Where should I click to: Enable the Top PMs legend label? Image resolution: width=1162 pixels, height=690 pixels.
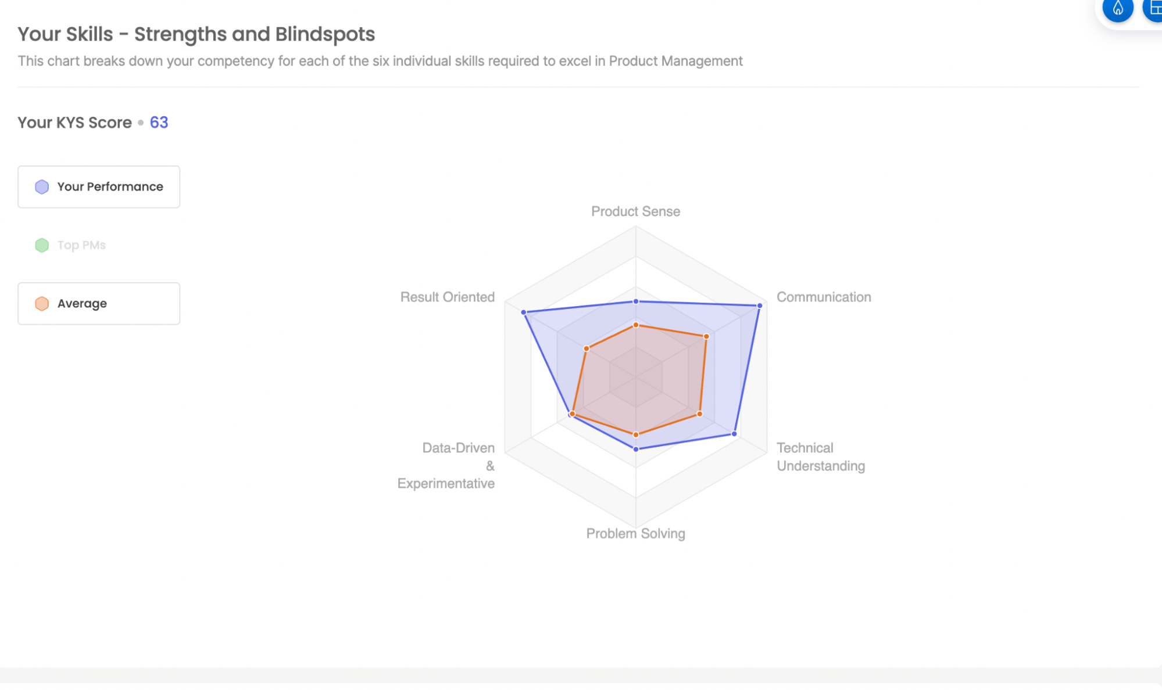(x=81, y=246)
